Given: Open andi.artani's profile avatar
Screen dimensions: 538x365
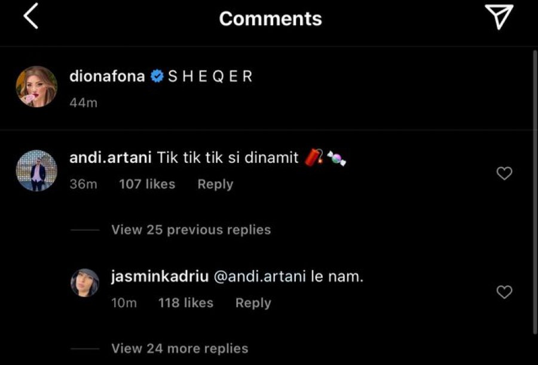Looking at the screenshot, I should click(x=36, y=170).
